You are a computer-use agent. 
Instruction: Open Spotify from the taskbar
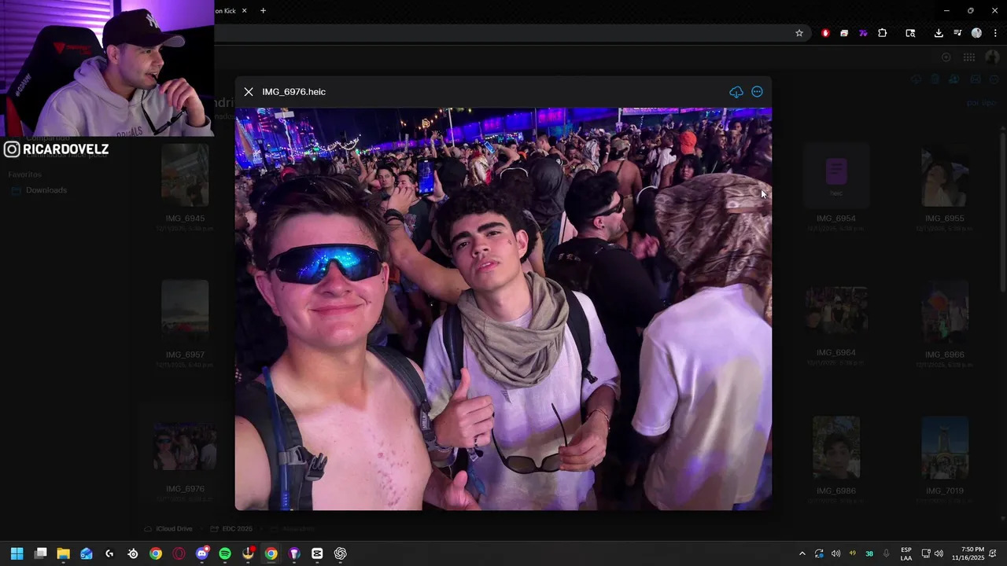(x=225, y=553)
